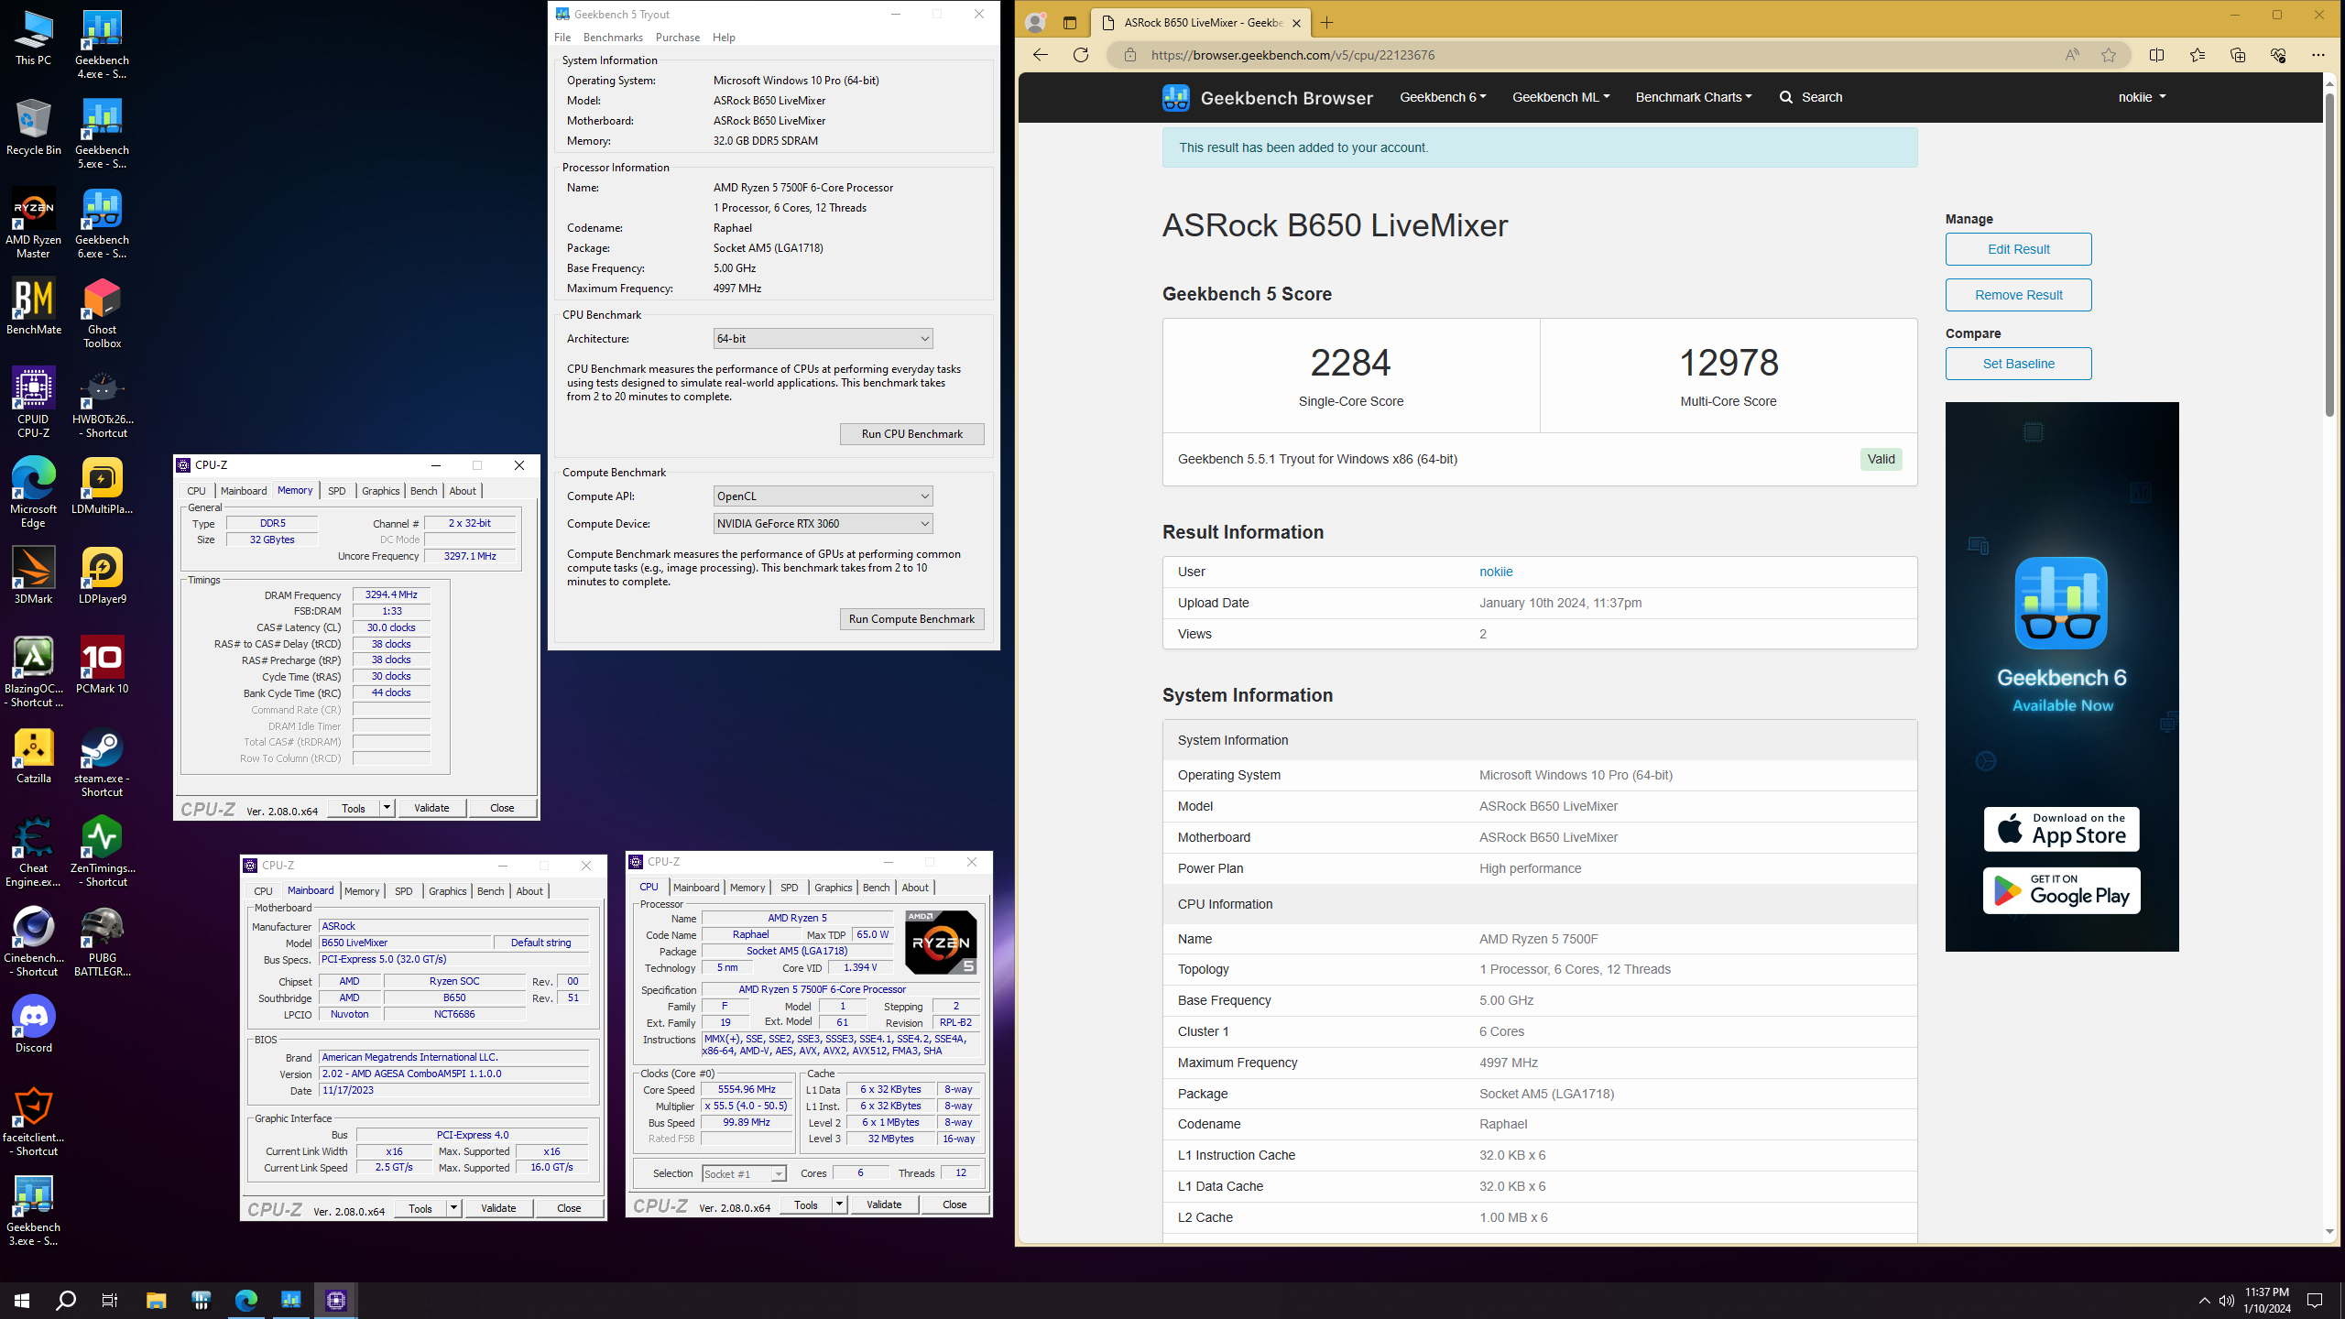Image resolution: width=2345 pixels, height=1319 pixels.
Task: Open BenchMate desktop icon
Action: pos(33,307)
